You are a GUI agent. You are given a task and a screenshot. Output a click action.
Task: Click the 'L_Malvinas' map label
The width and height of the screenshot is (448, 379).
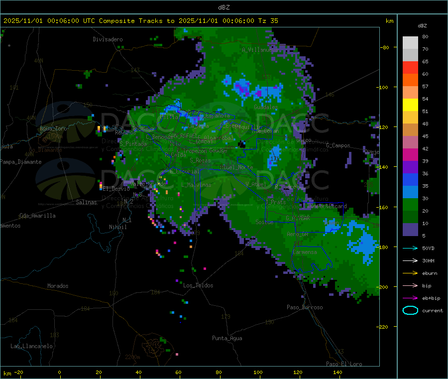(x=196, y=185)
